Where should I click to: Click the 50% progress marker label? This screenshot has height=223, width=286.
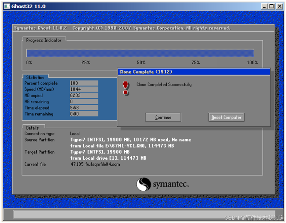pos(141,62)
